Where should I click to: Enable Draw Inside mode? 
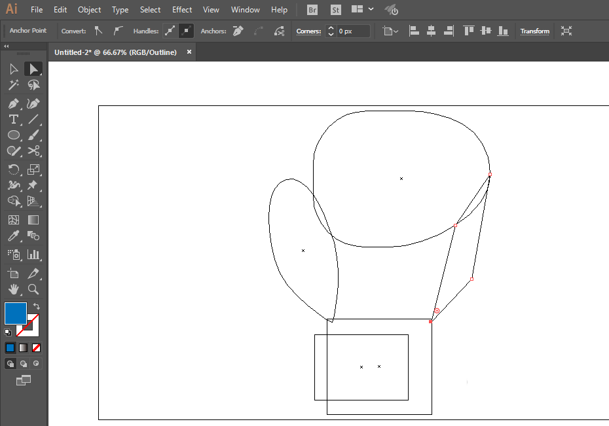(x=36, y=364)
